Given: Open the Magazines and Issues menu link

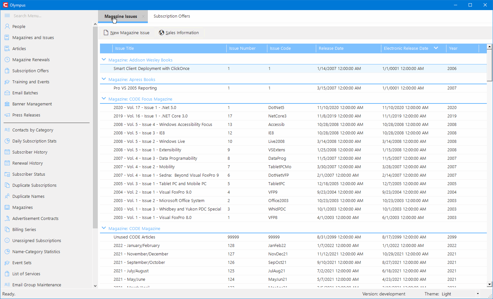Looking at the screenshot, I should click(x=33, y=38).
